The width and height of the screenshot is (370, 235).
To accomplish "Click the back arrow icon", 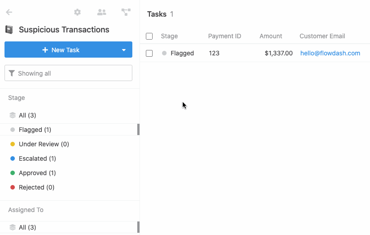I will [x=9, y=12].
